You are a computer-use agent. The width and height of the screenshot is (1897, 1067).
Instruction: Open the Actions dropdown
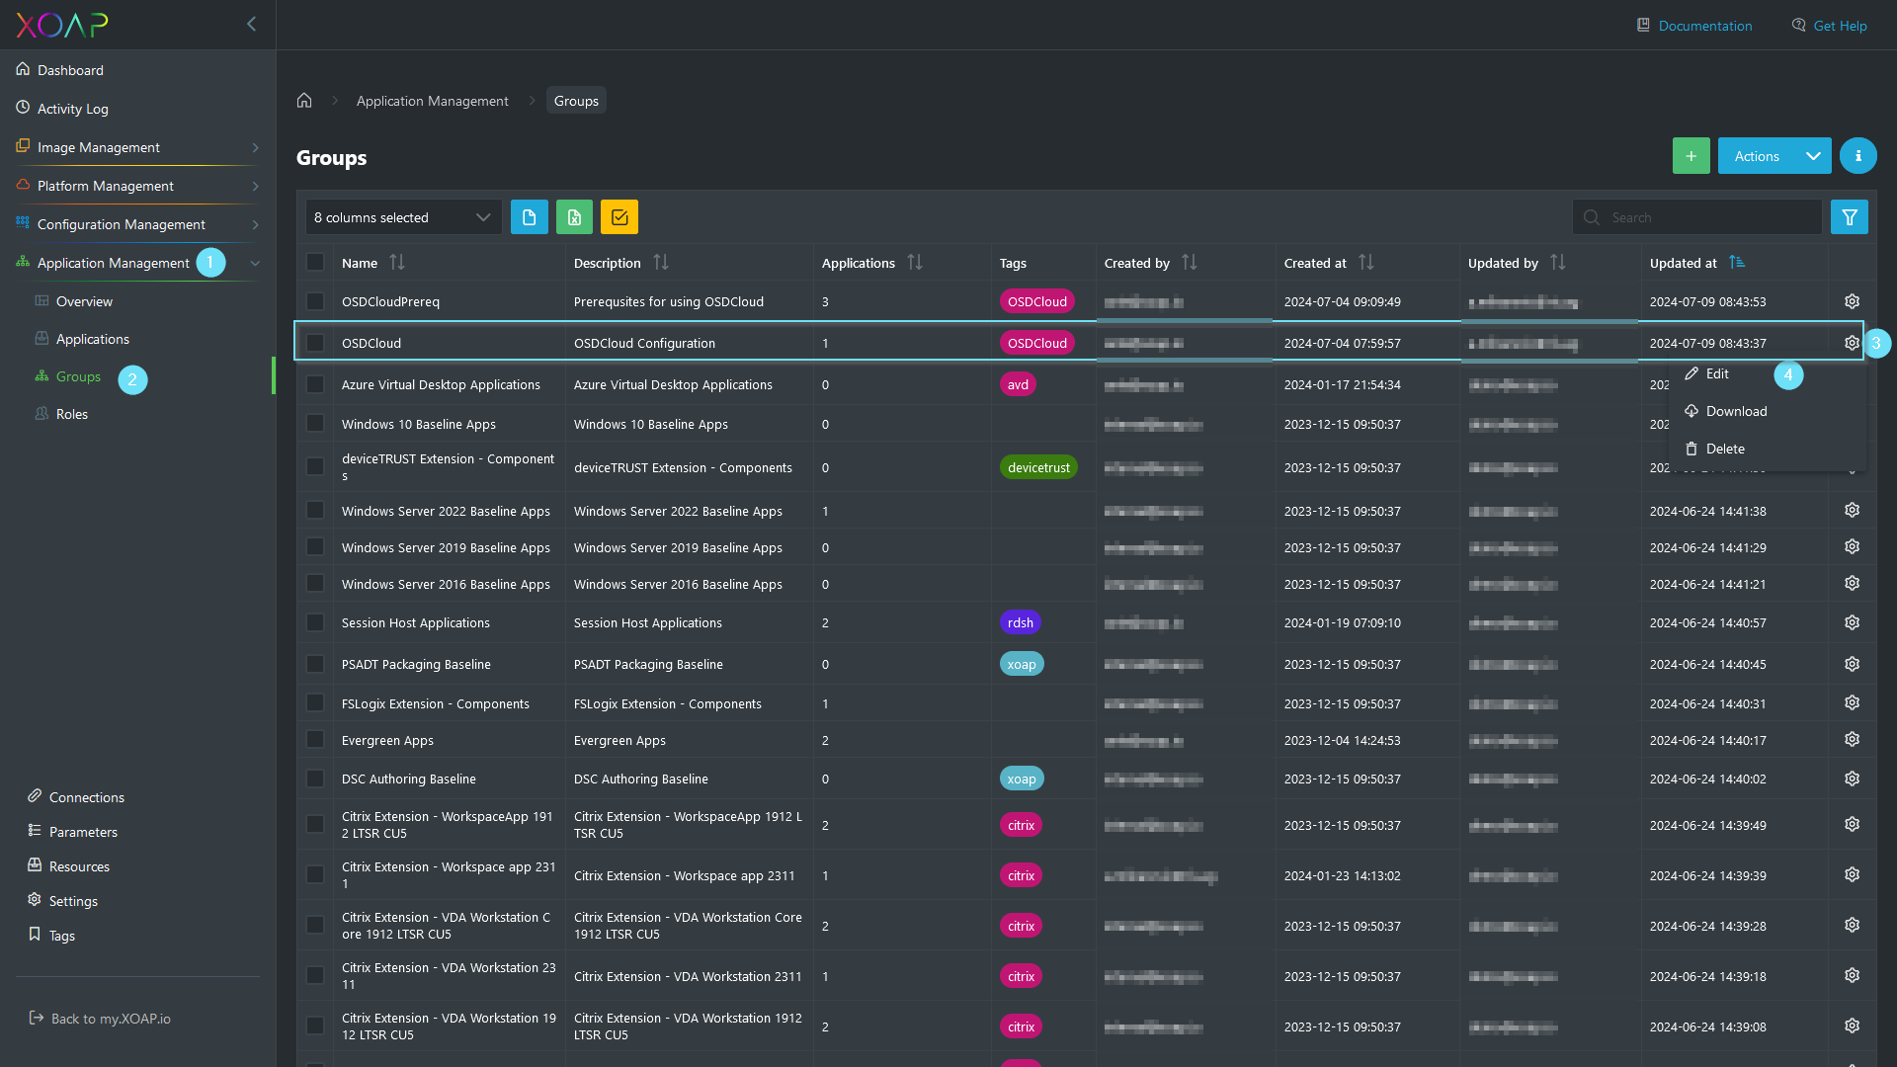(x=1773, y=156)
